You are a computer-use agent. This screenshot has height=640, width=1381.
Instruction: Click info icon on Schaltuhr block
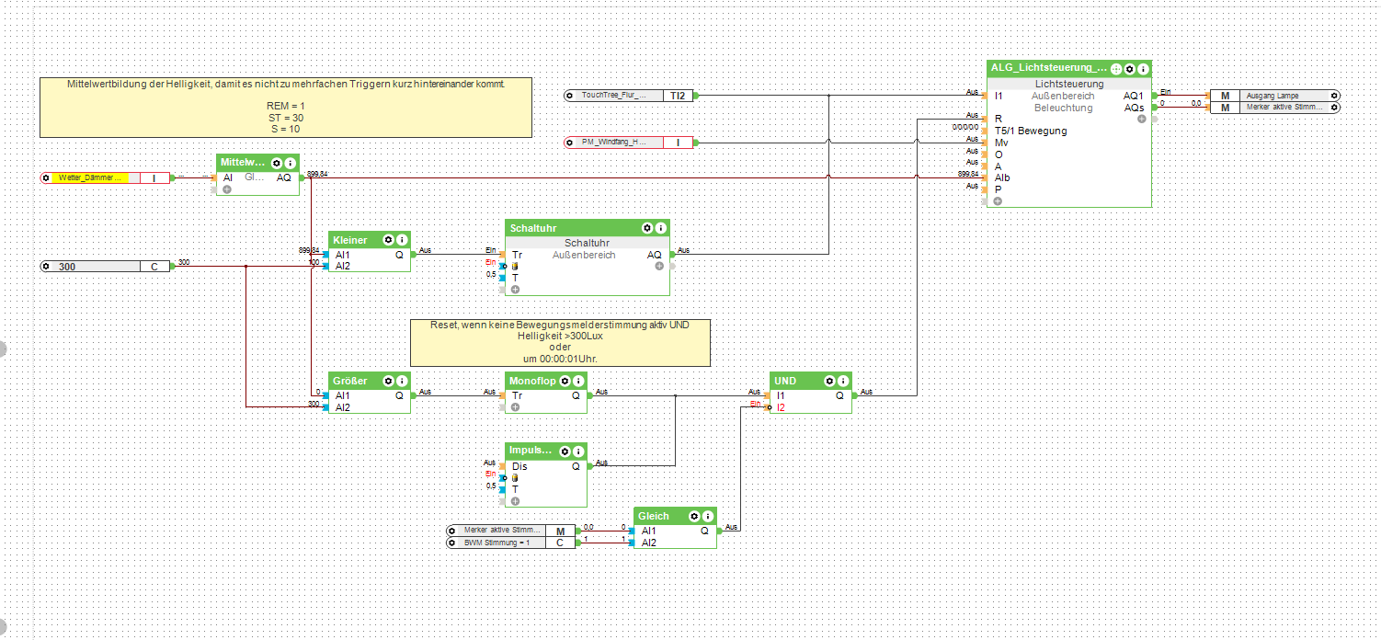click(x=660, y=227)
